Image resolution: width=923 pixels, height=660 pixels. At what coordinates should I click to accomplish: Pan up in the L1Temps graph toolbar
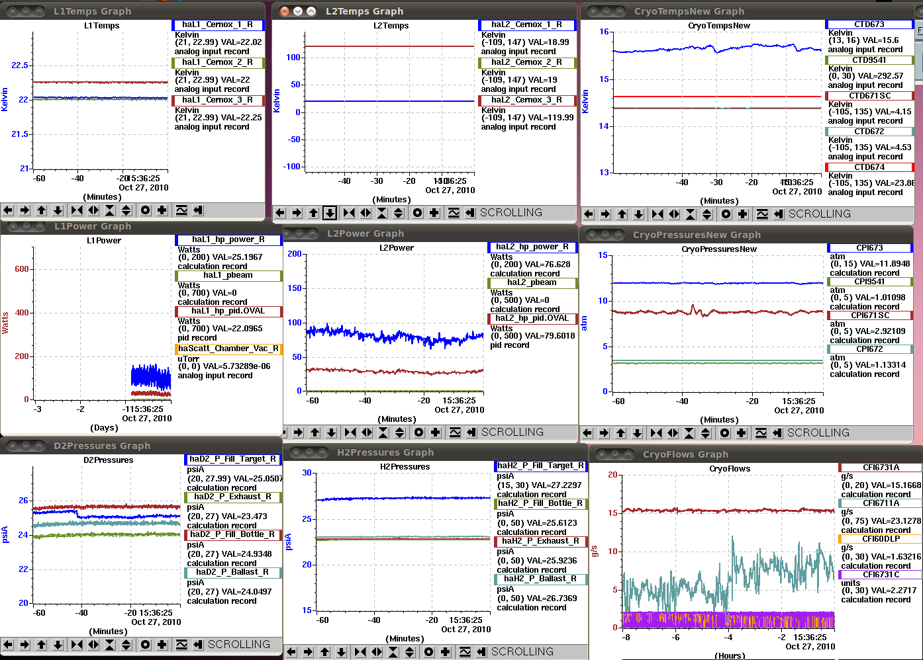tap(42, 210)
